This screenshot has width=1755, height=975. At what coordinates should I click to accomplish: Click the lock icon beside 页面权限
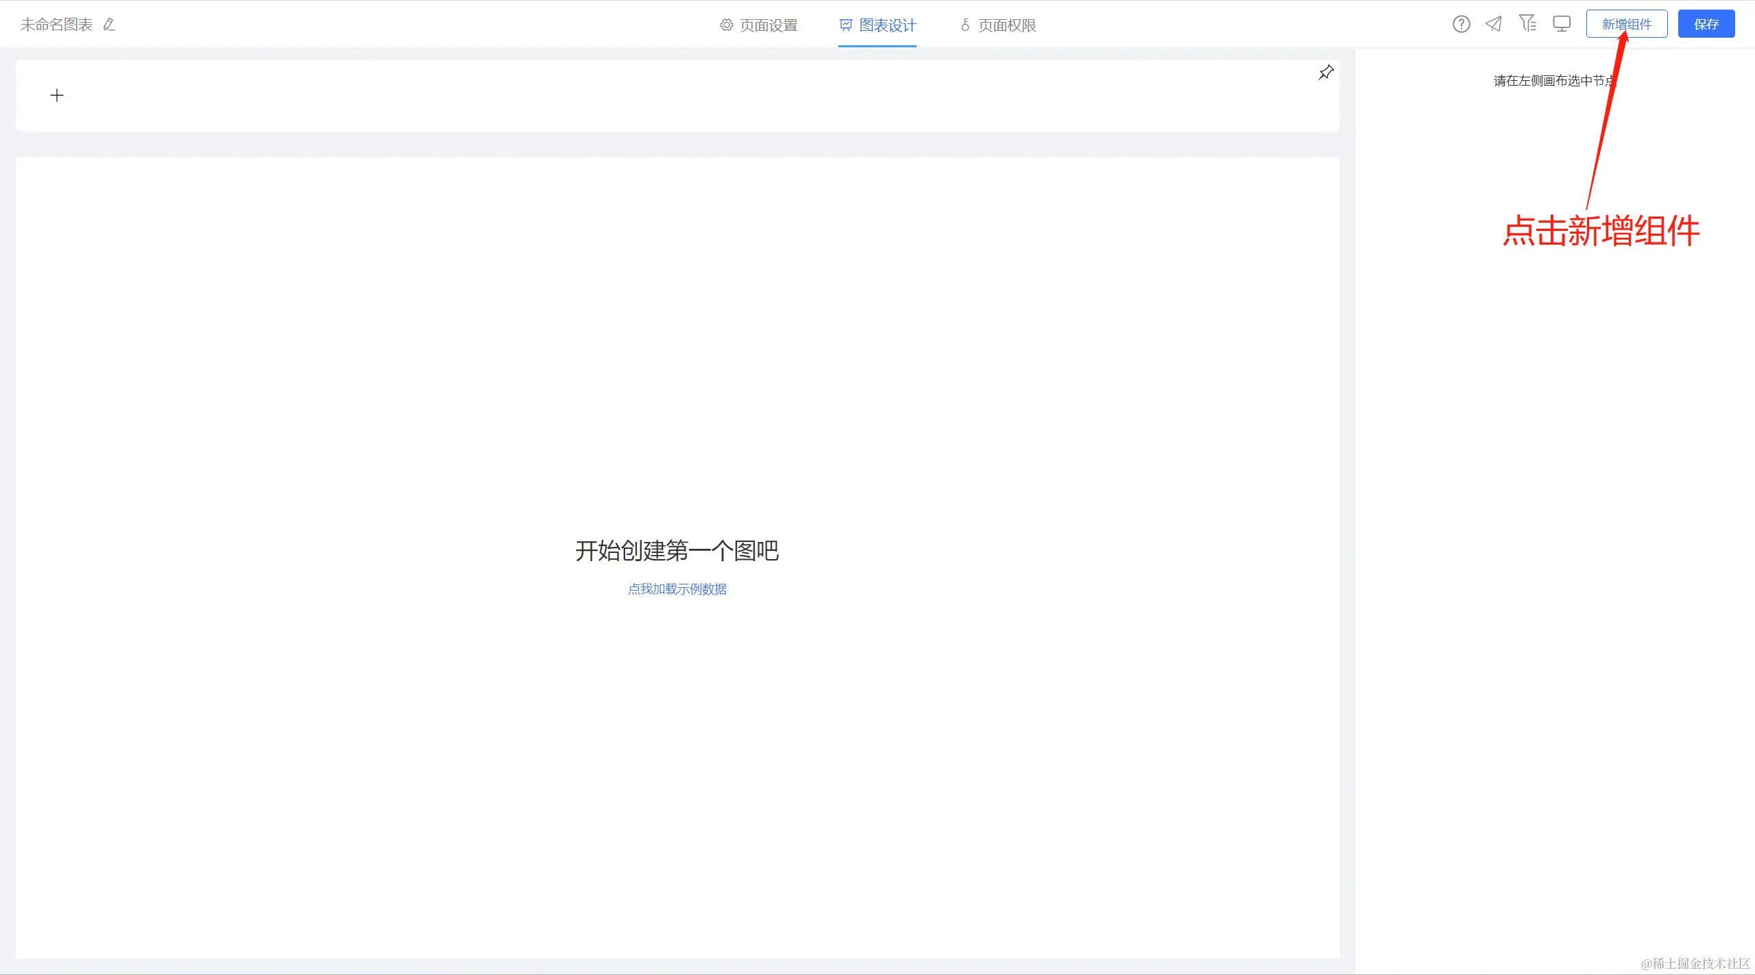[x=965, y=25]
